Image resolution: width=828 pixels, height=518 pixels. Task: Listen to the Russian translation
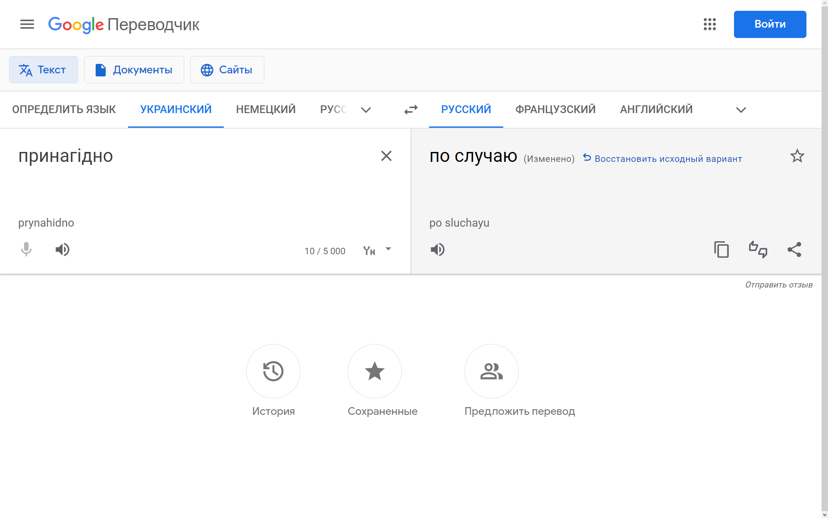[437, 250]
